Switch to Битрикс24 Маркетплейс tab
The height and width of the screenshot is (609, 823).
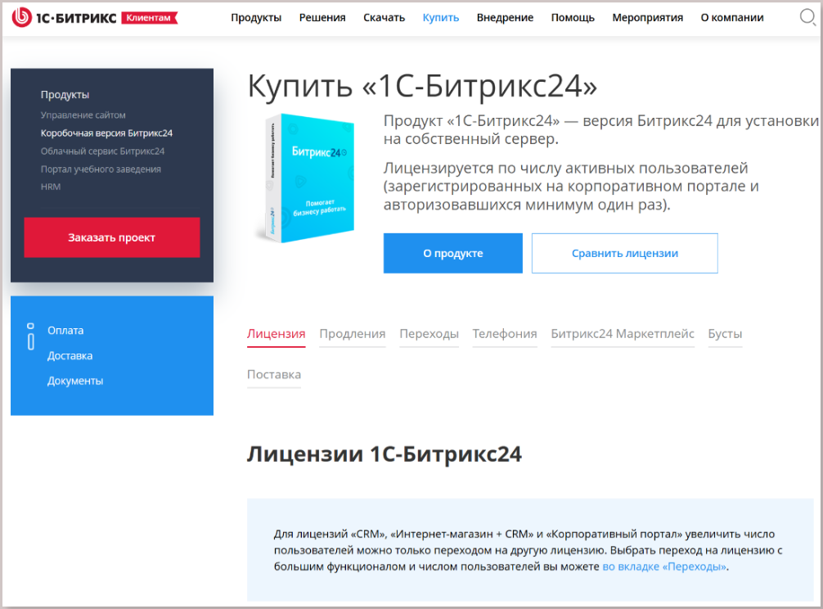[x=623, y=334]
